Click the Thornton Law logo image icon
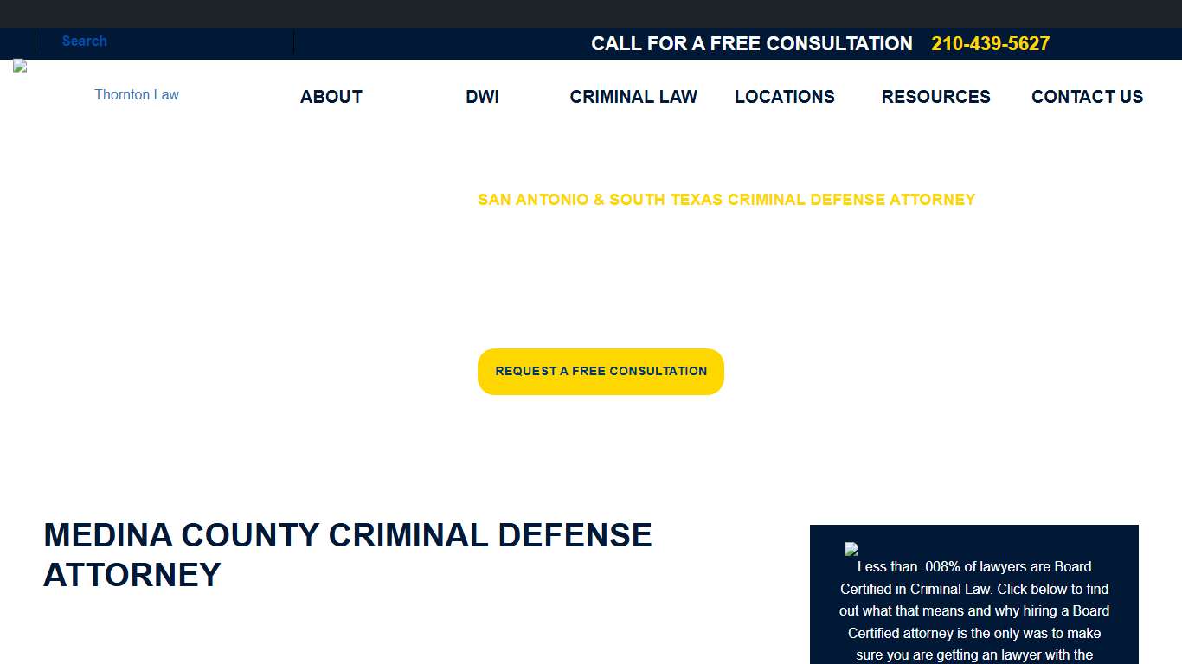This screenshot has height=664, width=1182. point(19,66)
